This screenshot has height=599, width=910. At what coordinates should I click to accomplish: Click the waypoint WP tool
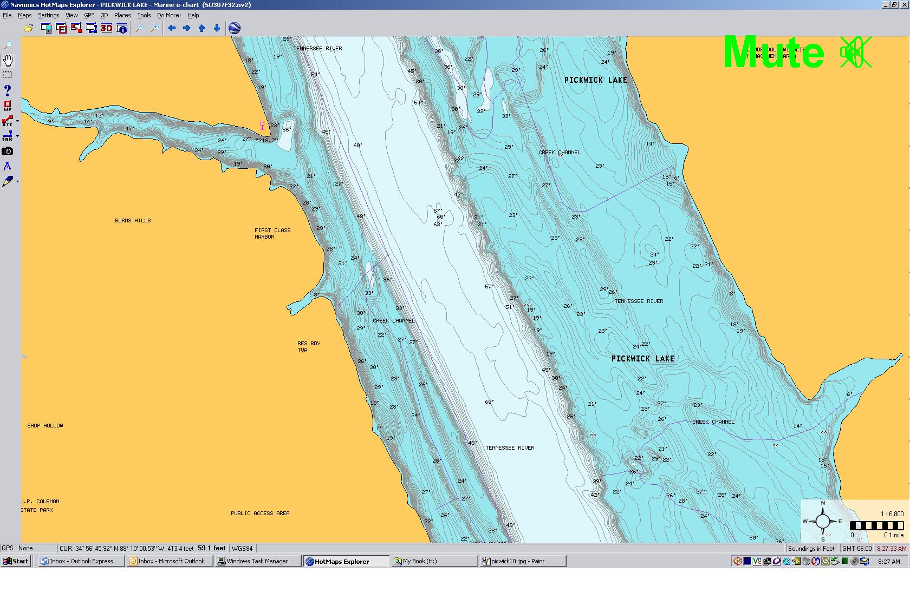click(8, 106)
